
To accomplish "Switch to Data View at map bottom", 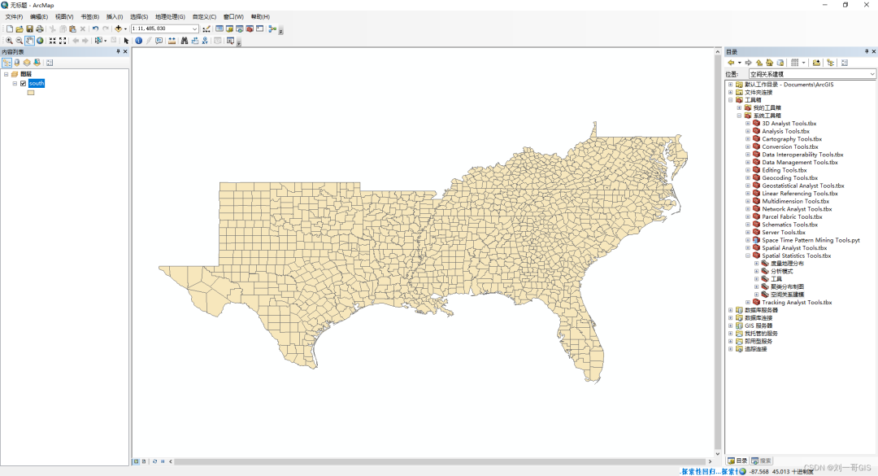I will (136, 461).
